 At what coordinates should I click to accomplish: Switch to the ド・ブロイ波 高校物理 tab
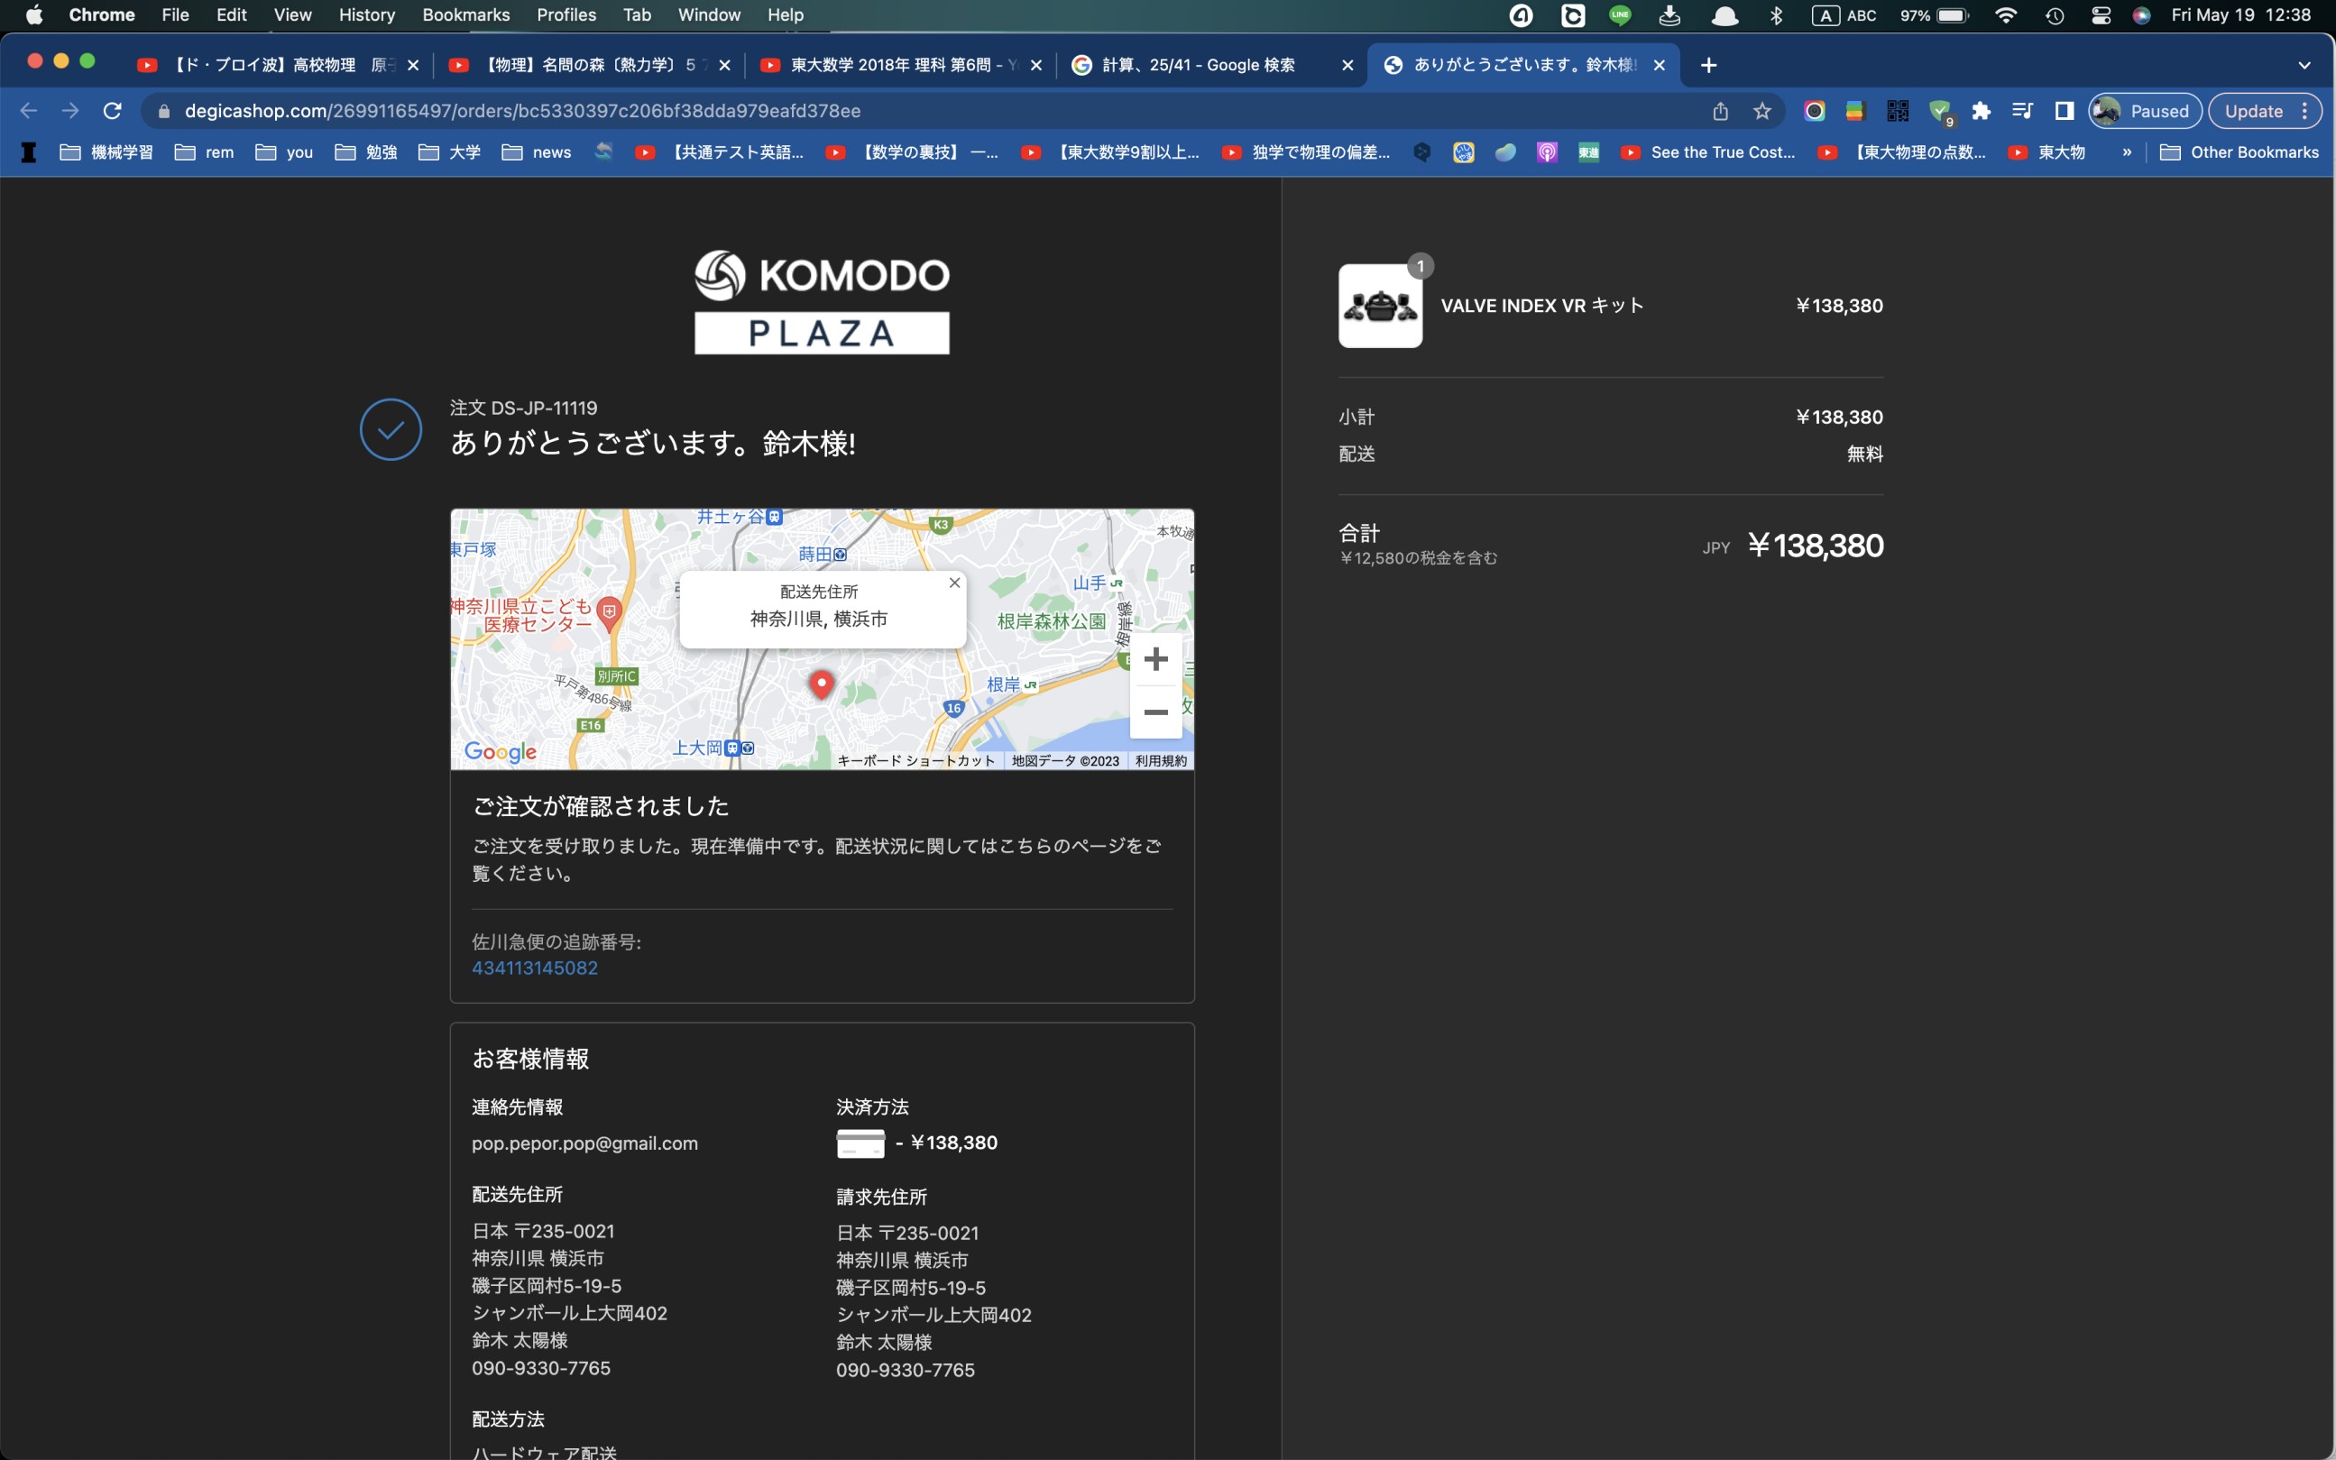[278, 65]
